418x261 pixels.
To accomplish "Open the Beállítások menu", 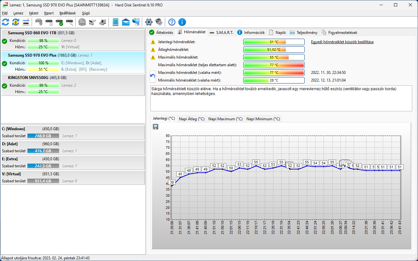I will click(x=68, y=13).
